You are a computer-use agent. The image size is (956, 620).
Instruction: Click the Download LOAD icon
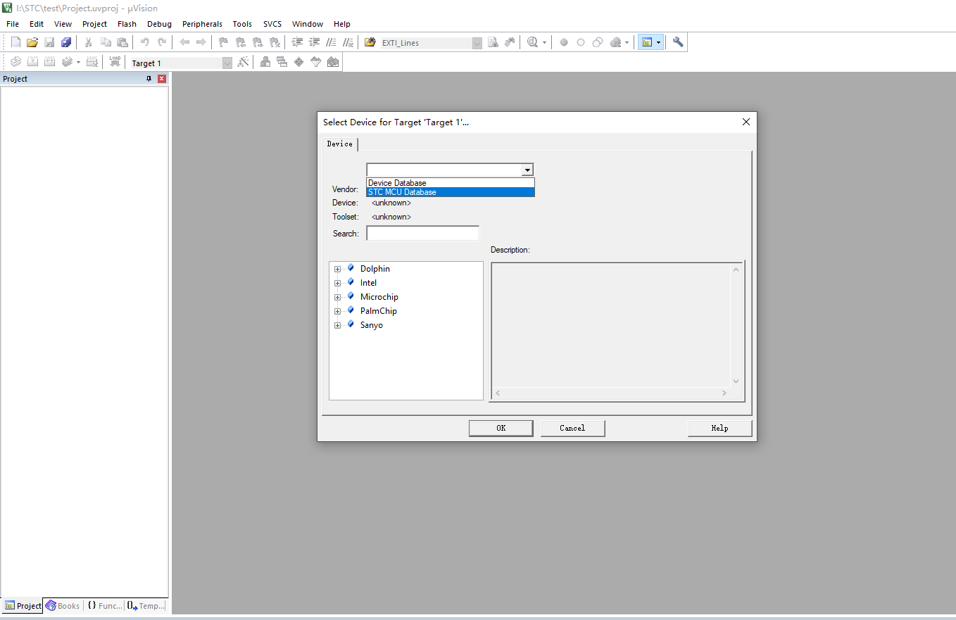coord(115,62)
